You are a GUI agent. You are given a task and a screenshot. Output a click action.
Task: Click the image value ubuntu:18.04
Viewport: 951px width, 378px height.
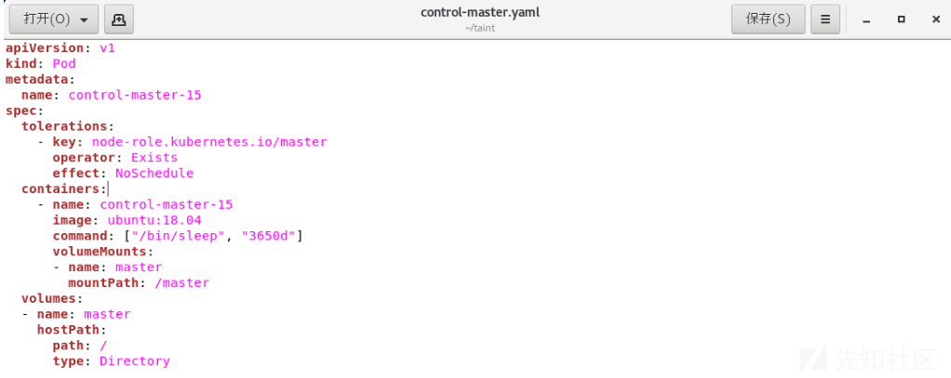point(154,220)
